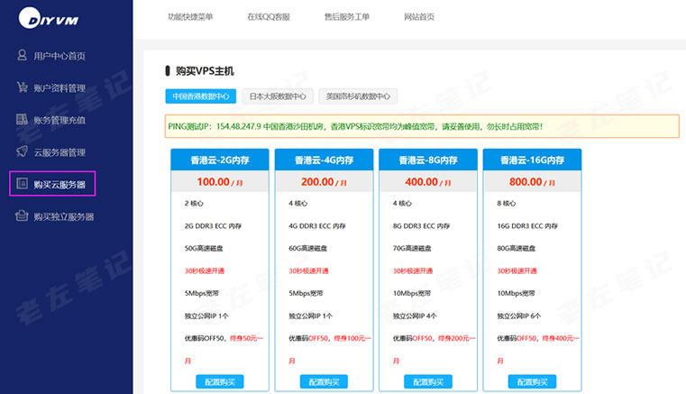
Task: Click the purchase cloud server icon
Action: (23, 184)
